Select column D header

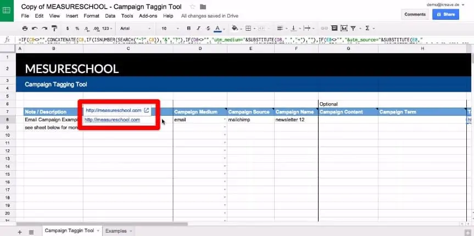click(200, 48)
